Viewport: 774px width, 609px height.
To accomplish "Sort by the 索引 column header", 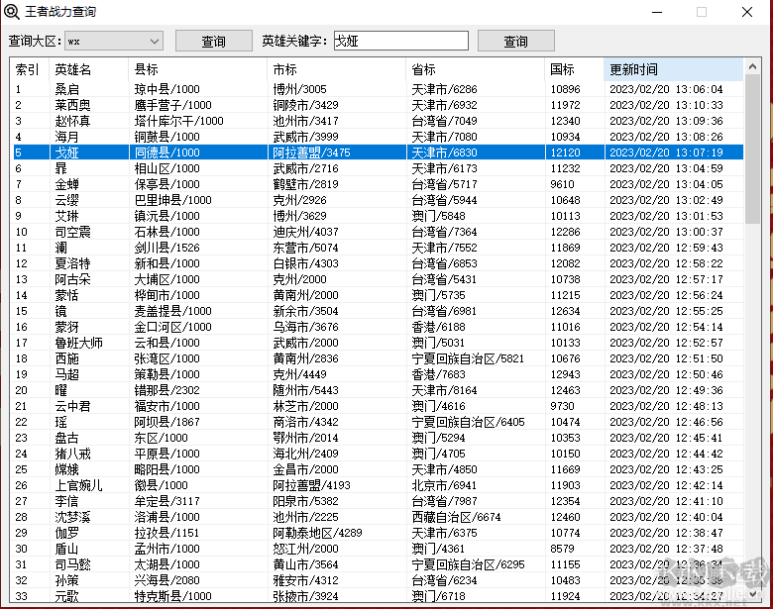I will (x=30, y=69).
